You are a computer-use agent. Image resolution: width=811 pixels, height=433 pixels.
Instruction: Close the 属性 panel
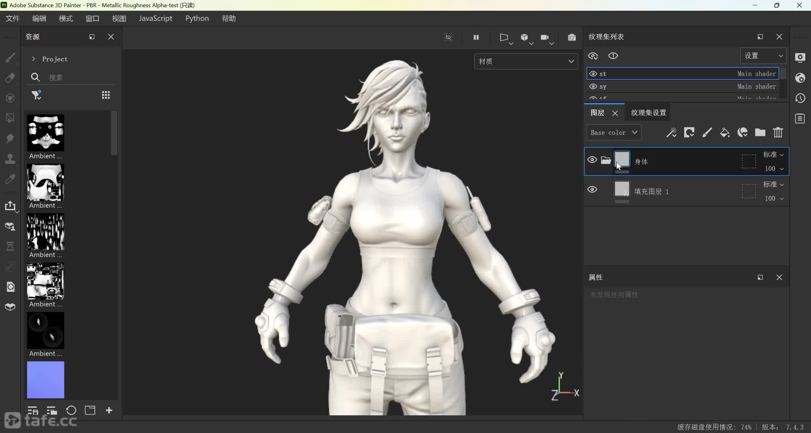pyautogui.click(x=779, y=277)
